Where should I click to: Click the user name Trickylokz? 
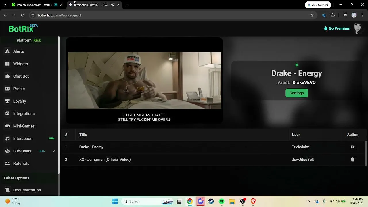(x=300, y=147)
